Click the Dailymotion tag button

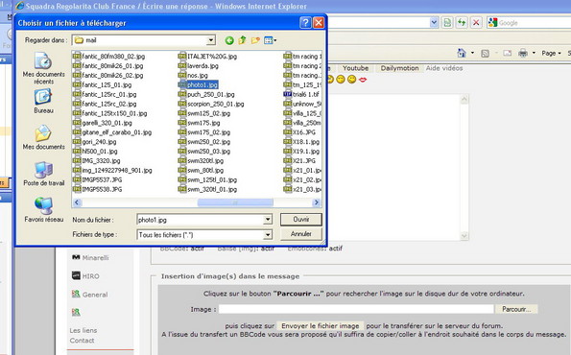click(x=399, y=68)
